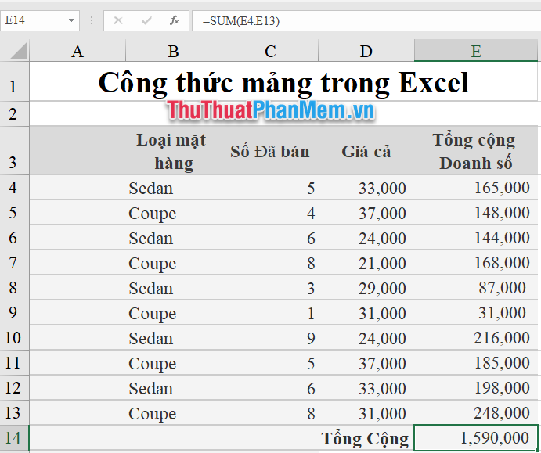Select column E header
This screenshot has width=541, height=453.
pyautogui.click(x=475, y=52)
